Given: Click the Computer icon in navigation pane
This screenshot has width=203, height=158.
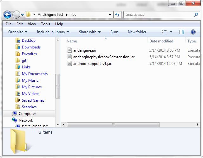Looking at the screenshot, I should click(15, 113).
